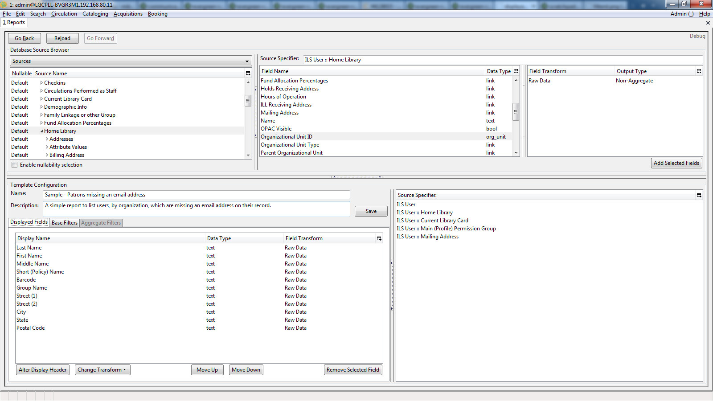The height and width of the screenshot is (401, 713).
Task: Click the Add Selected Fields button
Action: click(x=676, y=163)
